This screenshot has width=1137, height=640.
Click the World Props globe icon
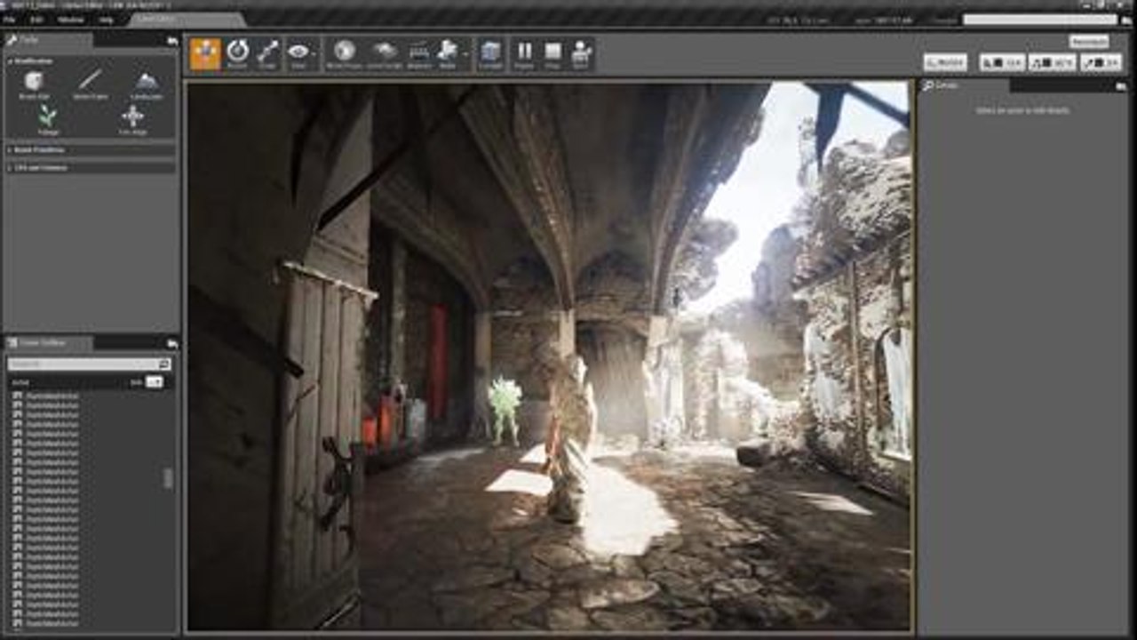[x=345, y=53]
